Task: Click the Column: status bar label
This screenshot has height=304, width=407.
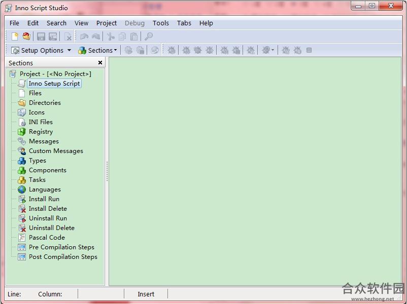Action: coord(50,294)
